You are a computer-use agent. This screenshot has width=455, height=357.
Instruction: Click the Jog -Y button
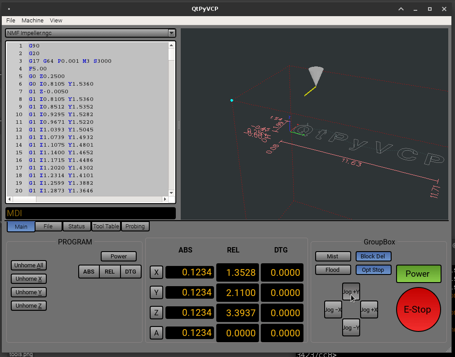(351, 327)
